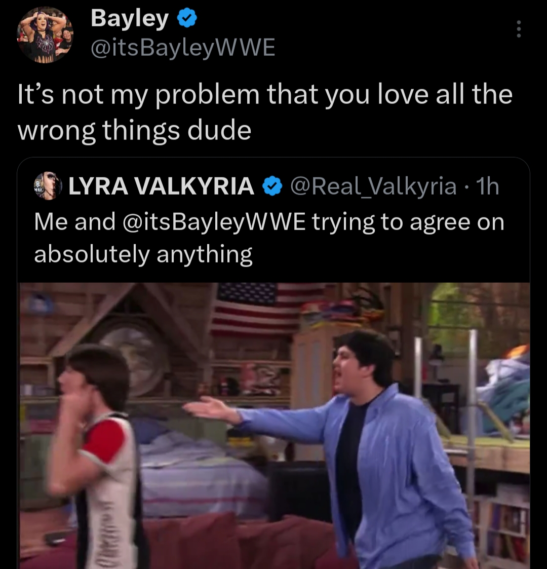Open the @Real_Valkyria handle

coord(373,186)
